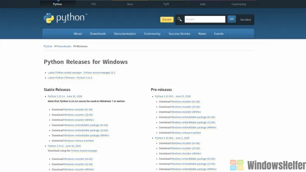Screen dimensions: 306x172
Task: Download 3.15.0b3 Windows release manifest
Action: pos(186,133)
